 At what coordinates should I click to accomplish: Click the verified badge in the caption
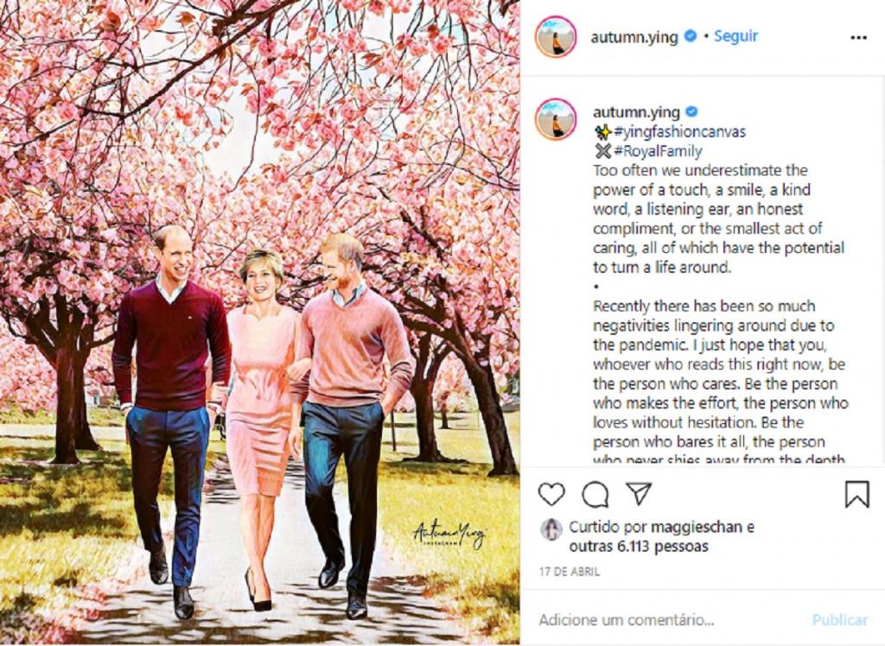[692, 111]
